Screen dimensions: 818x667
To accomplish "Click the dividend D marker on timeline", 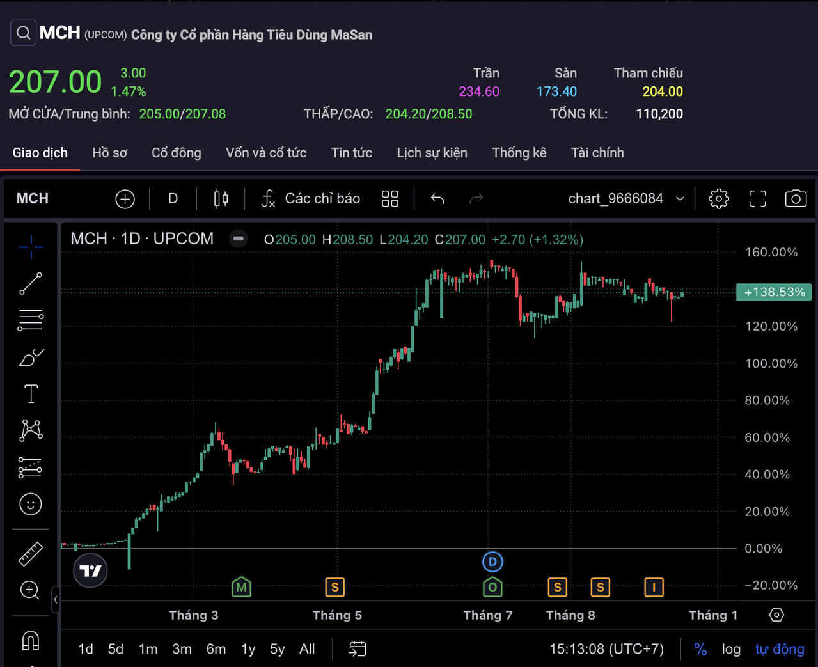I will point(492,562).
